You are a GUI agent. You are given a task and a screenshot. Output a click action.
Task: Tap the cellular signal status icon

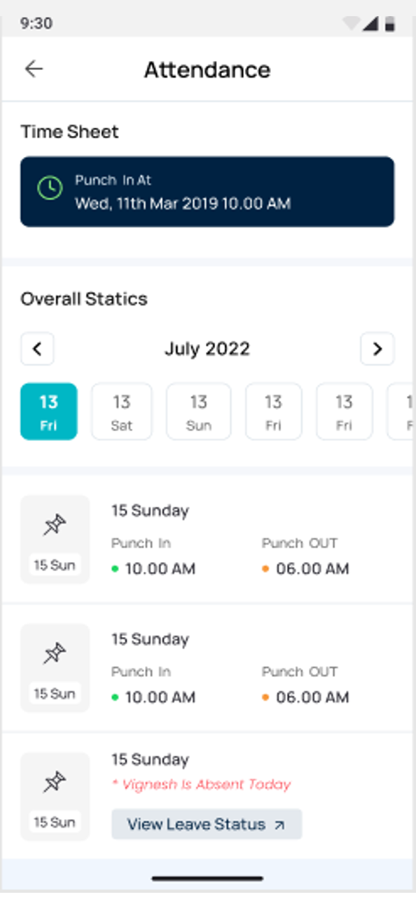click(x=370, y=24)
